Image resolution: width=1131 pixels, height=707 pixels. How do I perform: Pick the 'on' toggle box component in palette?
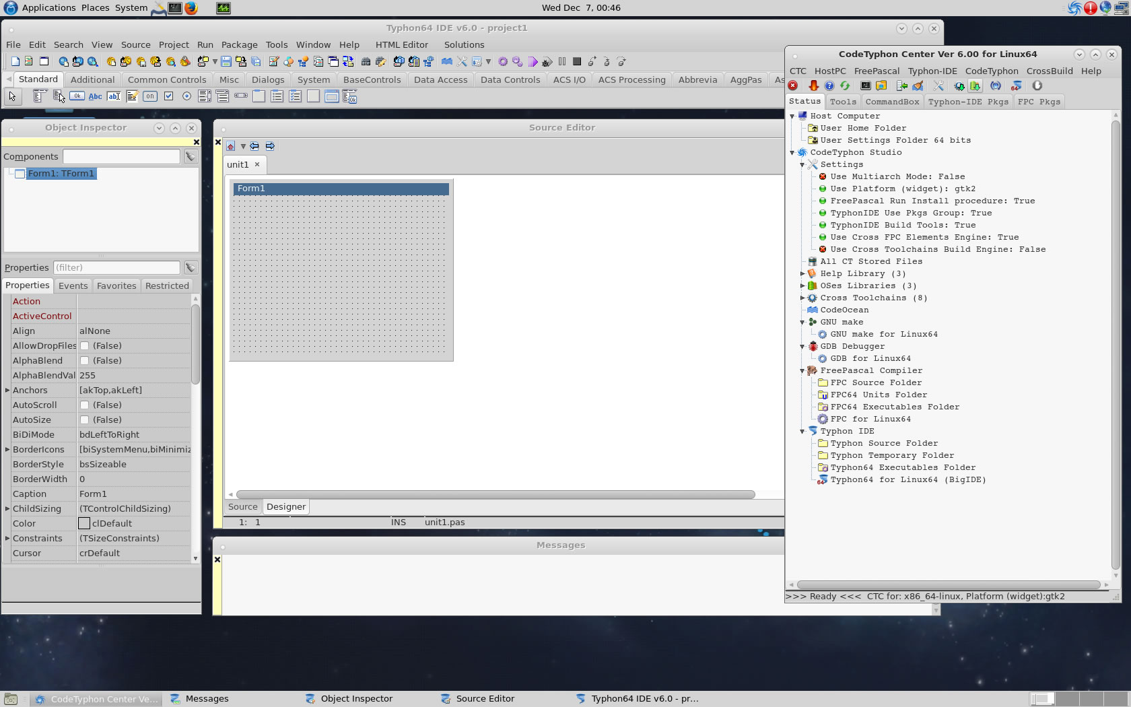coord(150,96)
